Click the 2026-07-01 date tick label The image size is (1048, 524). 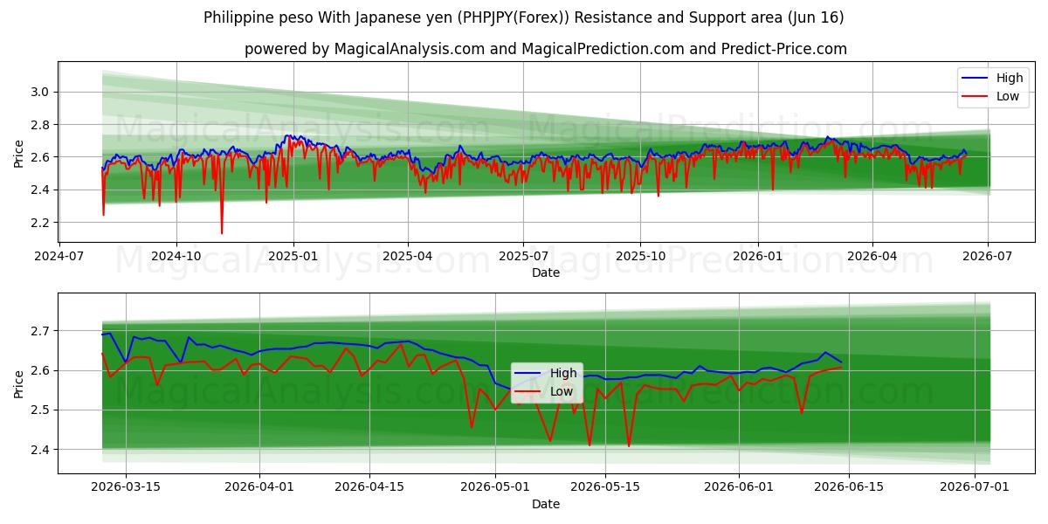coord(974,487)
